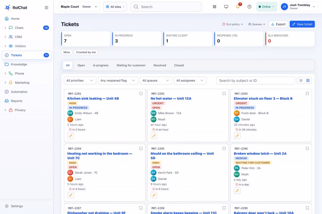
Task: Switch to grid view layout icon
Action: tap(308, 81)
